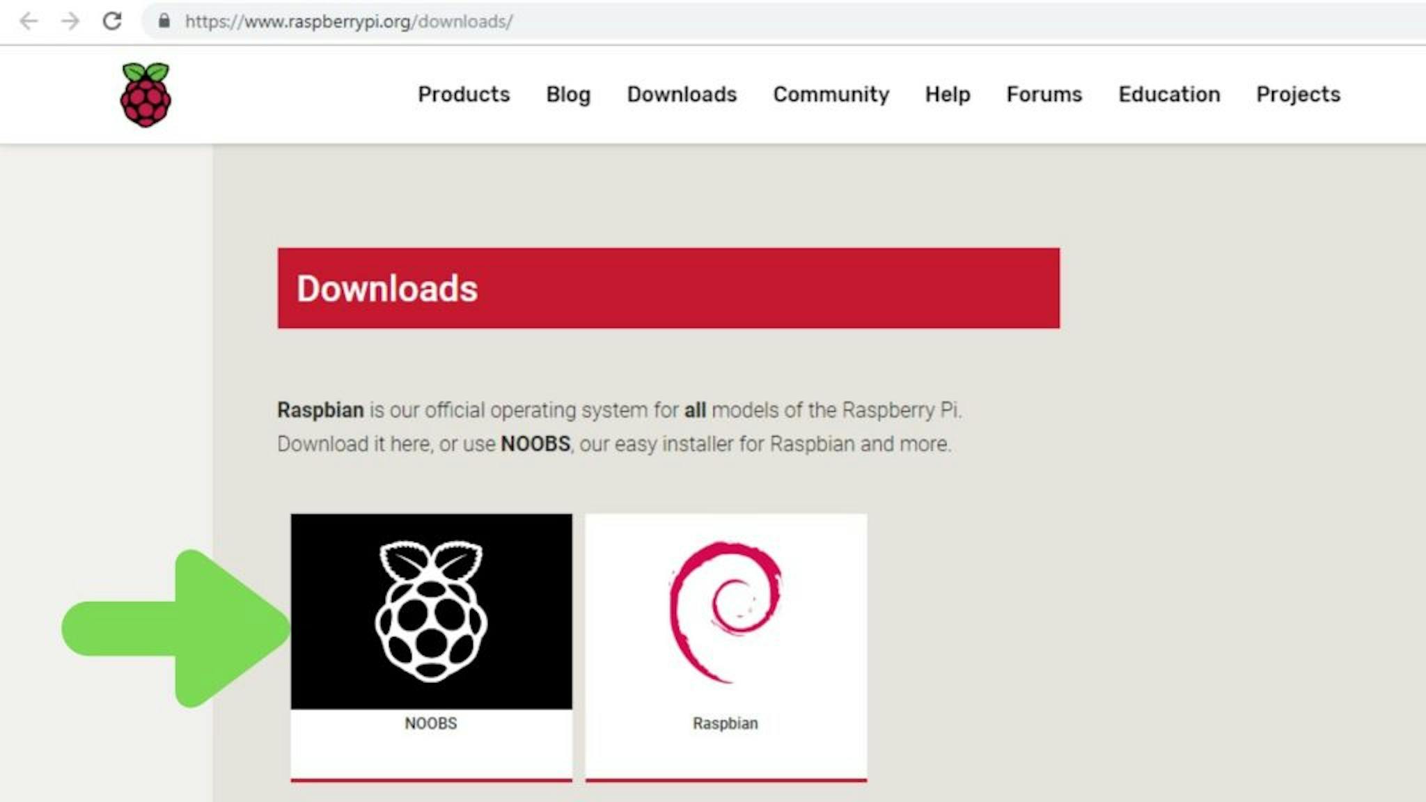Viewport: 1426px width, 802px height.
Task: Reload the page with the refresh icon
Action: point(112,21)
